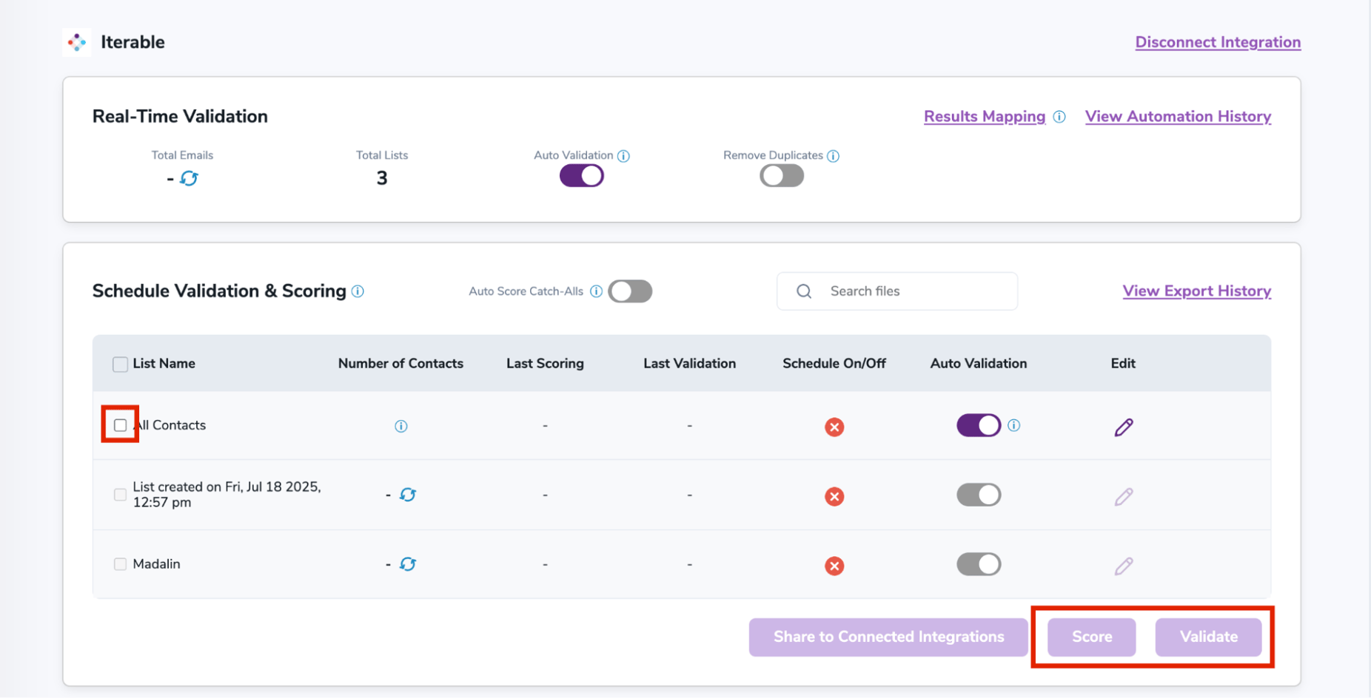Focus the Search files field
Screen dimensions: 1371x698
coord(897,291)
